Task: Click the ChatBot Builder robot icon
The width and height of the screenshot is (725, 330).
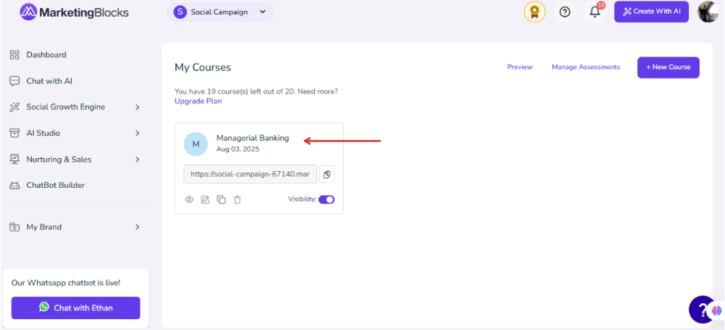Action: click(14, 186)
